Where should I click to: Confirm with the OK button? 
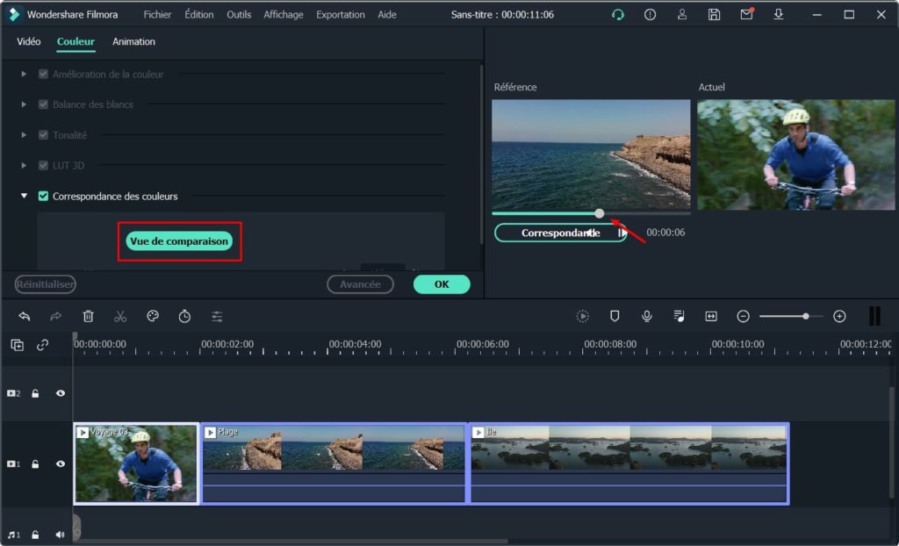pyautogui.click(x=442, y=284)
